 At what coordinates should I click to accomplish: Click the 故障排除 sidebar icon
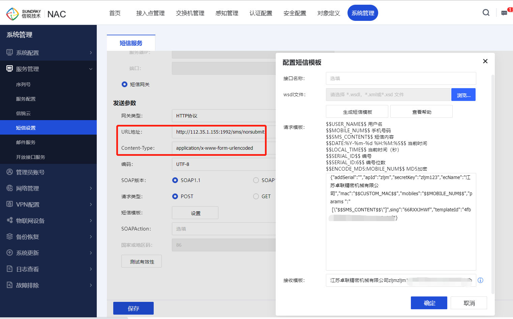(x=10, y=285)
